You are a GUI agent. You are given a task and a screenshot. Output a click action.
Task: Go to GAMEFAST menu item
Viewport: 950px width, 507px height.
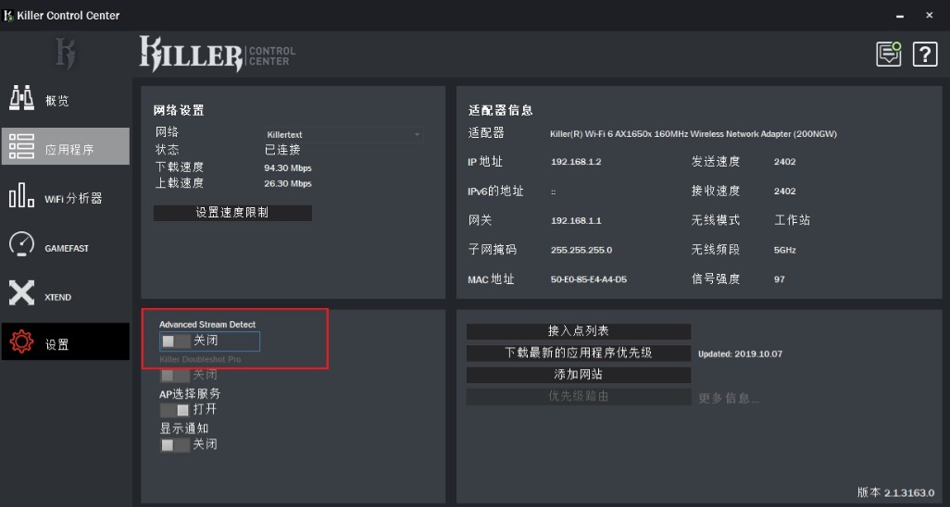click(x=66, y=245)
